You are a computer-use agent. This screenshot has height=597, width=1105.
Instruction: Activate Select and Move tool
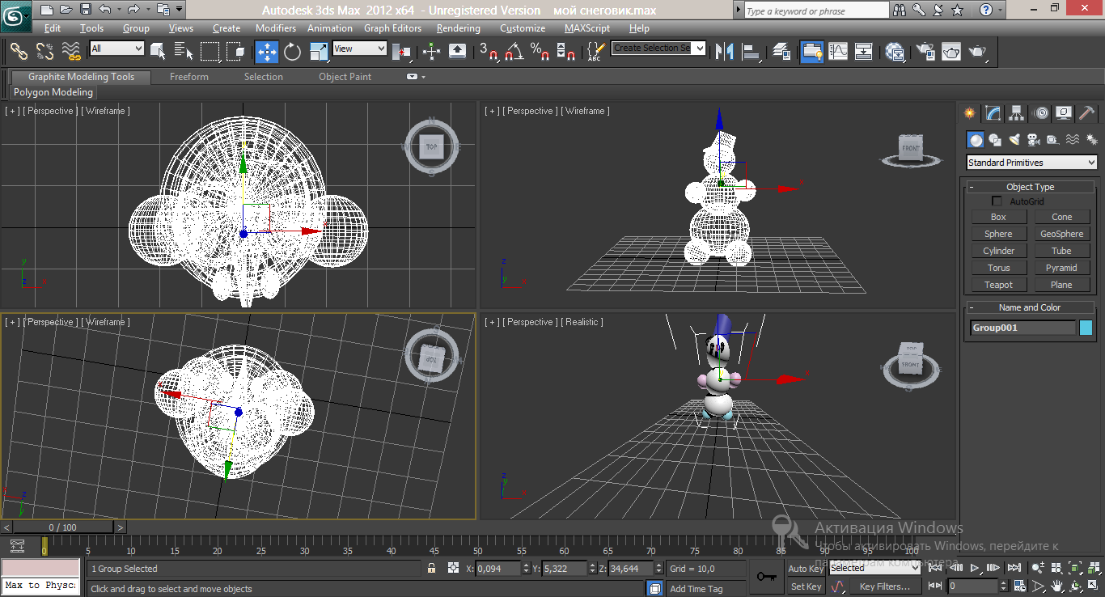(x=267, y=52)
